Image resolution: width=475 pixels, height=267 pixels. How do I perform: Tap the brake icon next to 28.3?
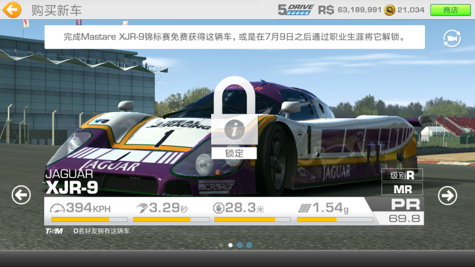coord(218,208)
